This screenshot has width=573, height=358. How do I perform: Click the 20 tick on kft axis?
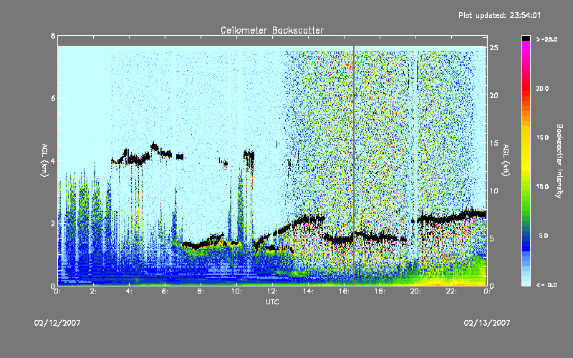click(493, 95)
